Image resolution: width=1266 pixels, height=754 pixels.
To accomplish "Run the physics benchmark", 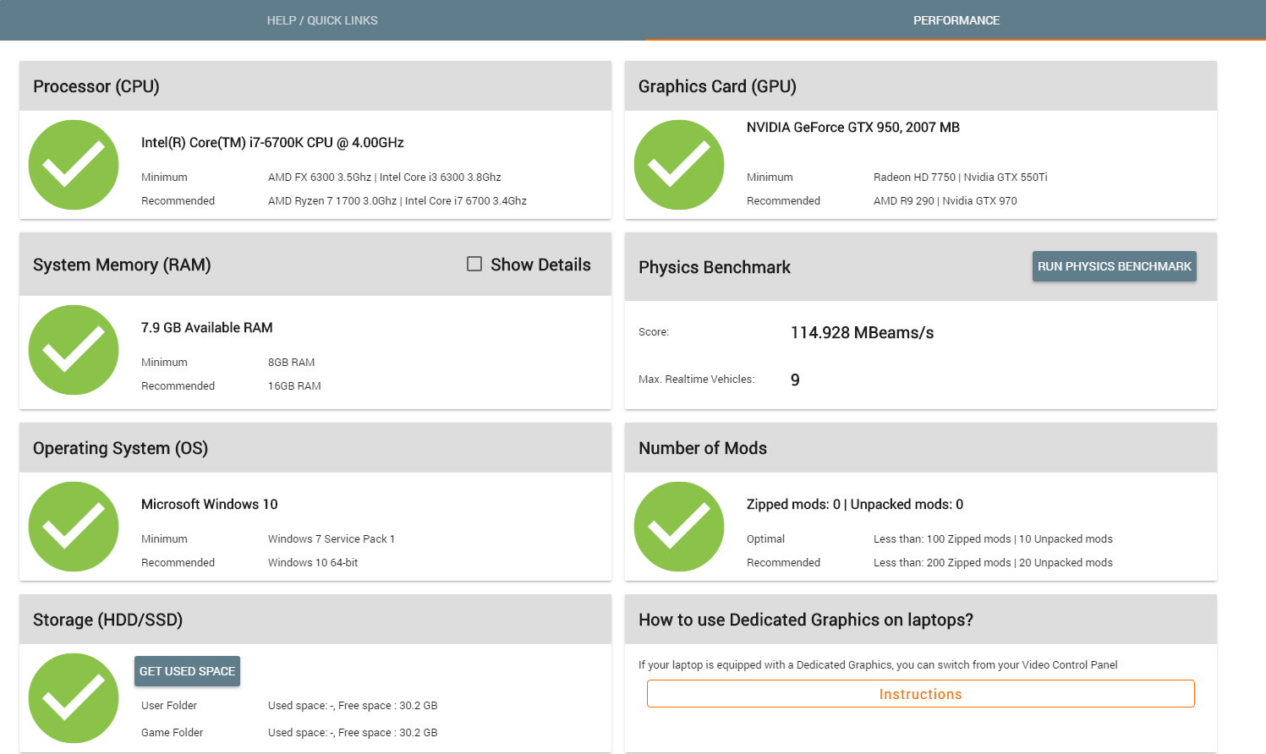I will [1114, 266].
